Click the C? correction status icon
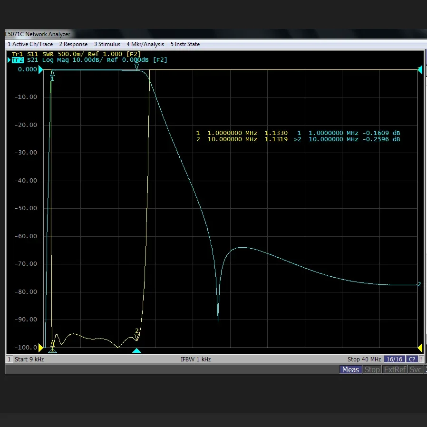Viewport: 427px width, 427px height. point(412,359)
